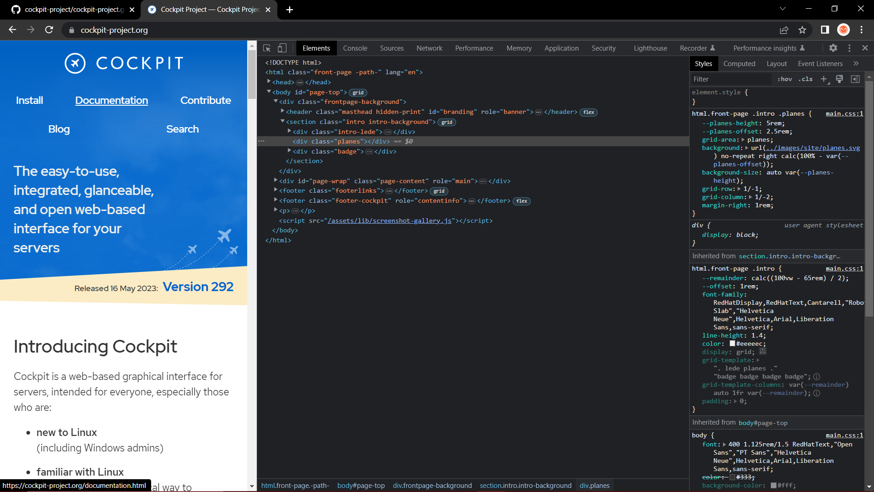Toggle the :hov element state panel
The height and width of the screenshot is (492, 874).
click(784, 79)
